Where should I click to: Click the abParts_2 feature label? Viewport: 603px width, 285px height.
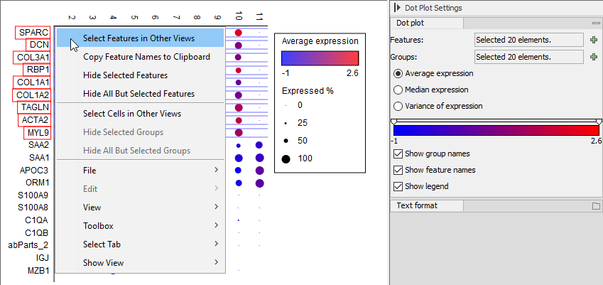[x=28, y=245]
